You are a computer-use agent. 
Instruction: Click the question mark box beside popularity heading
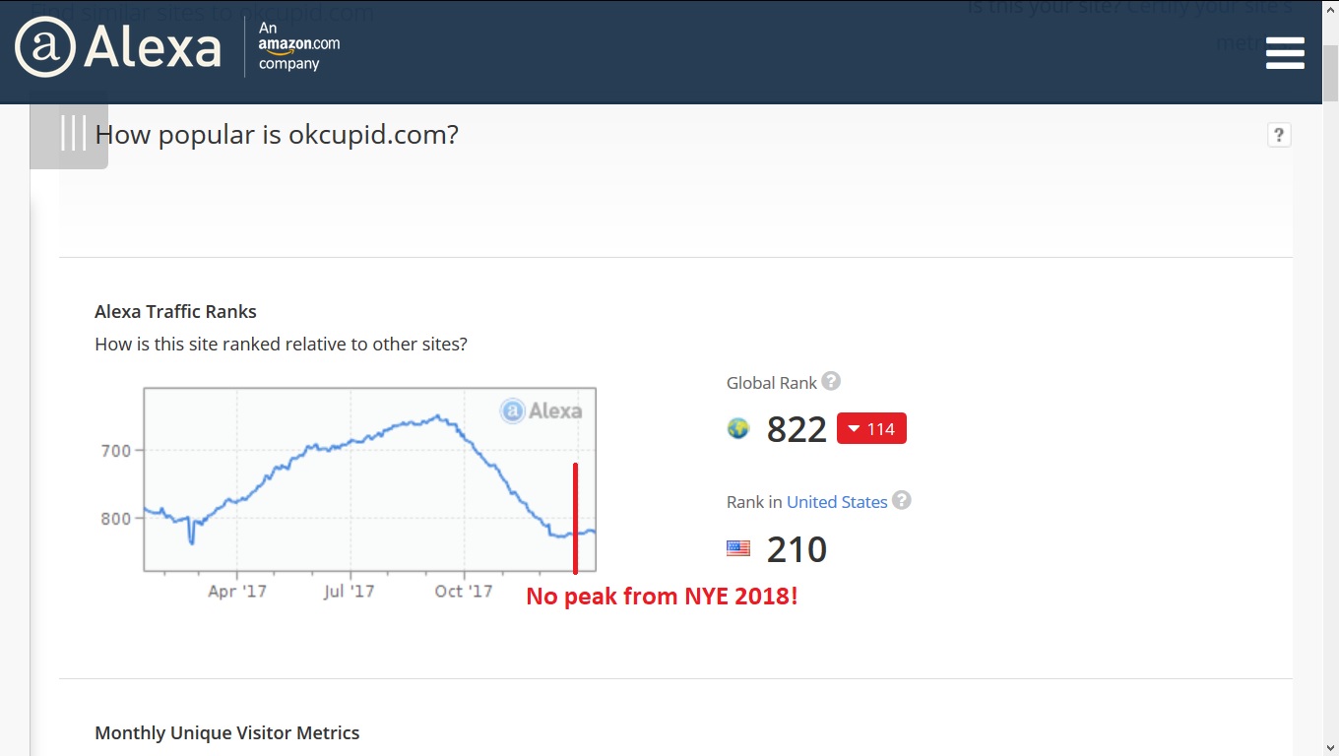tap(1278, 135)
